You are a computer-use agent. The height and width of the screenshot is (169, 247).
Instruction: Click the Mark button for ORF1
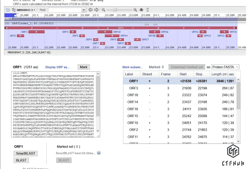point(84,67)
